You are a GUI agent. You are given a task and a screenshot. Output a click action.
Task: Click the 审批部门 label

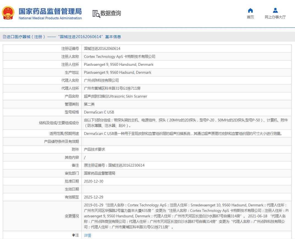tap(72, 173)
